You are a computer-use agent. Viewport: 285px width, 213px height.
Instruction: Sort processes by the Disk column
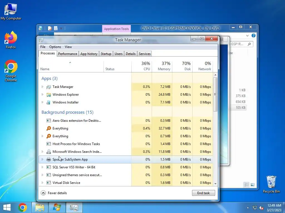[x=182, y=66]
